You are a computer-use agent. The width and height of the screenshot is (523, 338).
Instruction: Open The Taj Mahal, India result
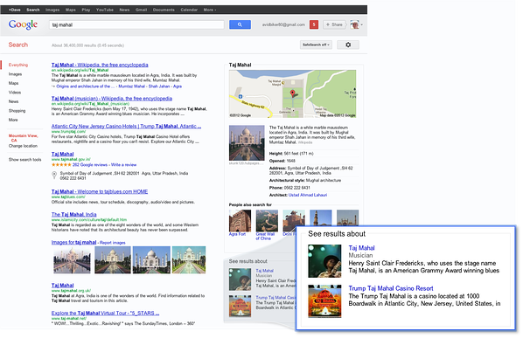[74, 215]
